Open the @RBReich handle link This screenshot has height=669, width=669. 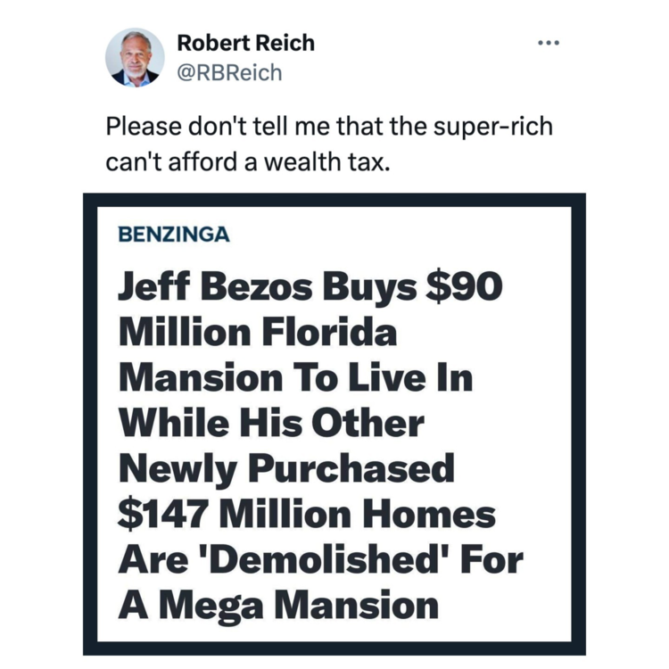229,72
